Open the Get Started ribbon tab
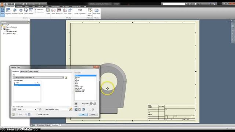The image size is (235, 132). 66,7
